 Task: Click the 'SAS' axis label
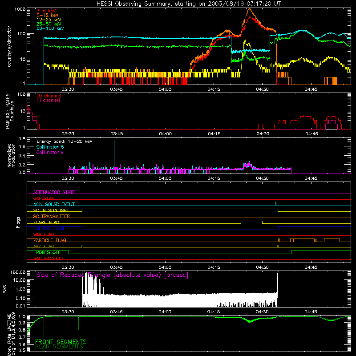4,289
